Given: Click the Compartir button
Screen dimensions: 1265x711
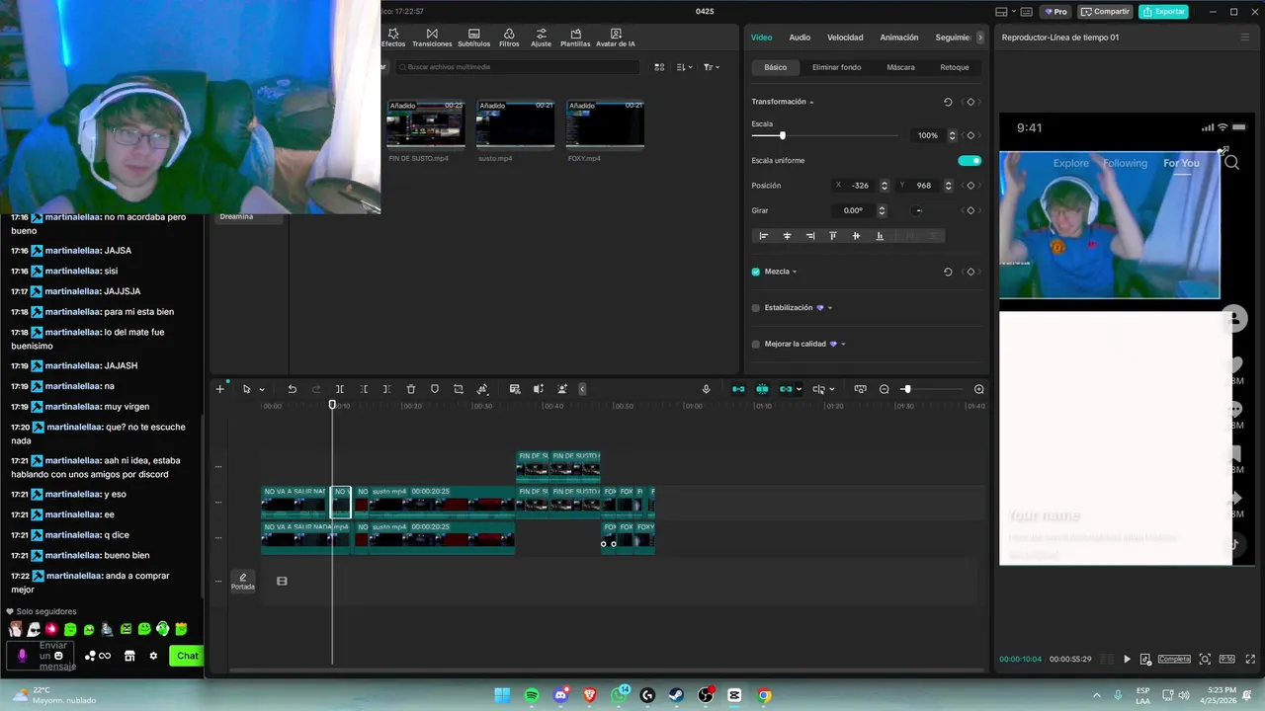Looking at the screenshot, I should (1105, 12).
